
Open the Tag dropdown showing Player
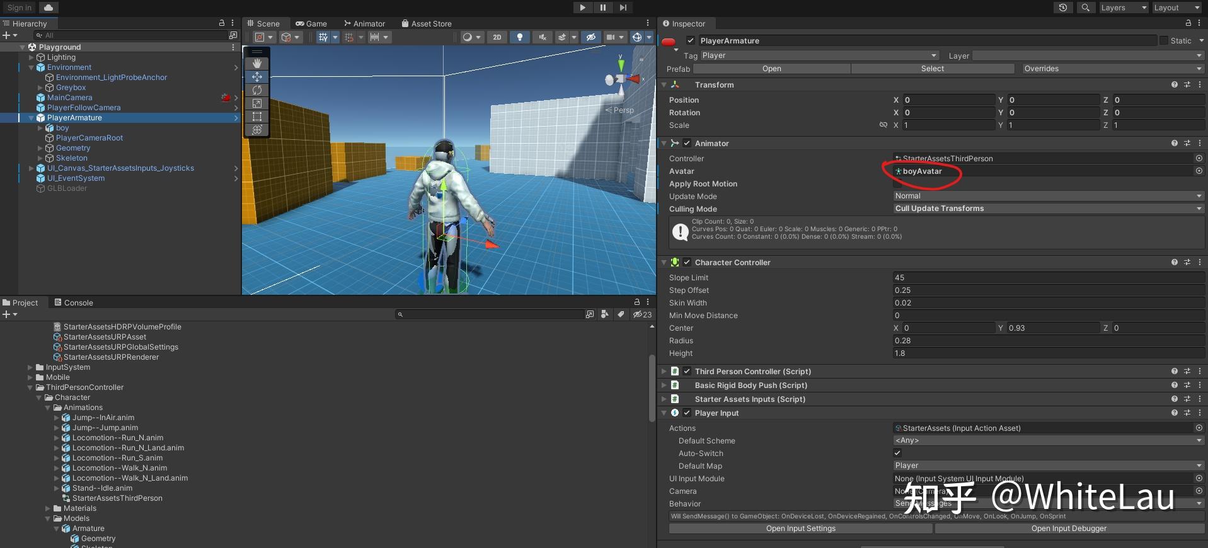(819, 55)
